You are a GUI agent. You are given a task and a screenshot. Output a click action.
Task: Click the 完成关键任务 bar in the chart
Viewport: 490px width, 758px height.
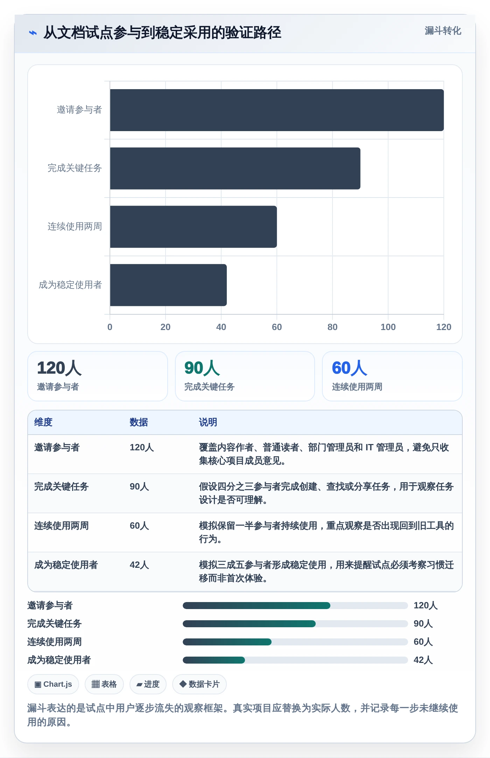235,169
